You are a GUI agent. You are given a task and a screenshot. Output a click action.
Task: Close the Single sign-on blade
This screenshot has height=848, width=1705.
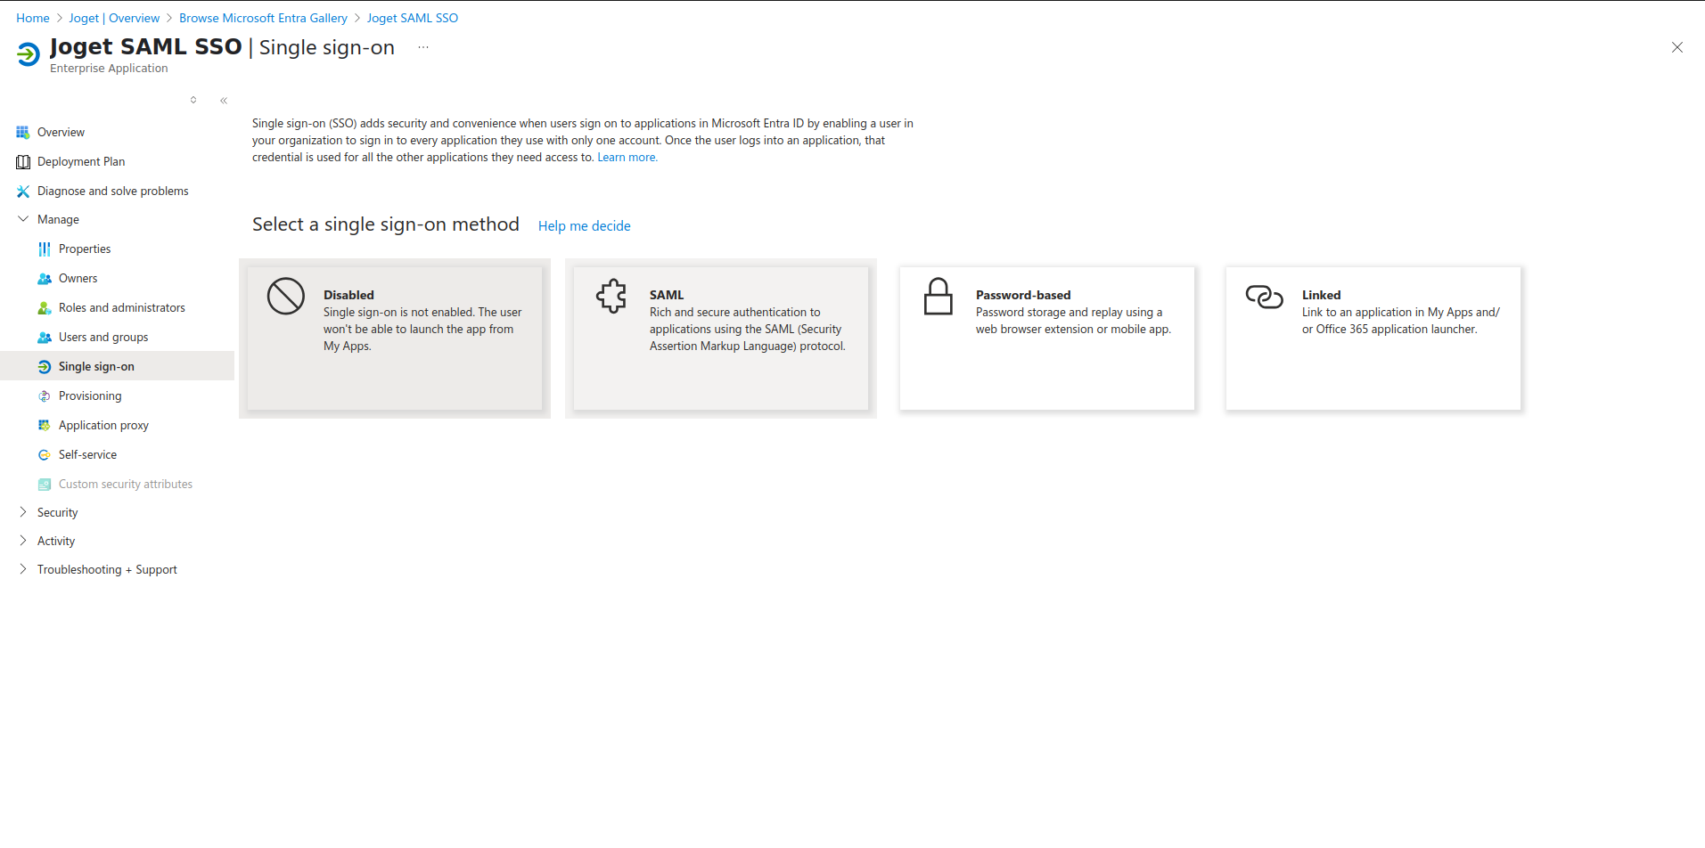[x=1677, y=48]
